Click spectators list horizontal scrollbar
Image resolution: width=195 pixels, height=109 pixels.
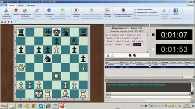point(145,77)
